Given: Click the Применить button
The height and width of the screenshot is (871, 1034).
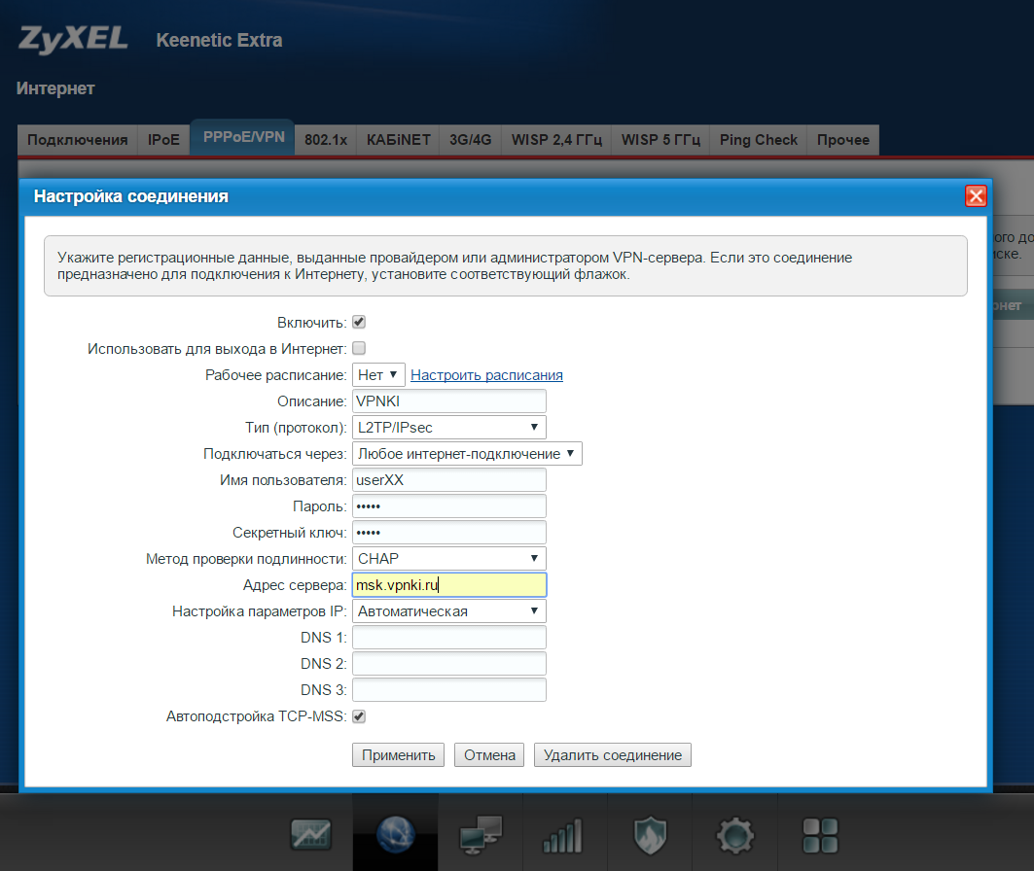Looking at the screenshot, I should coord(398,755).
